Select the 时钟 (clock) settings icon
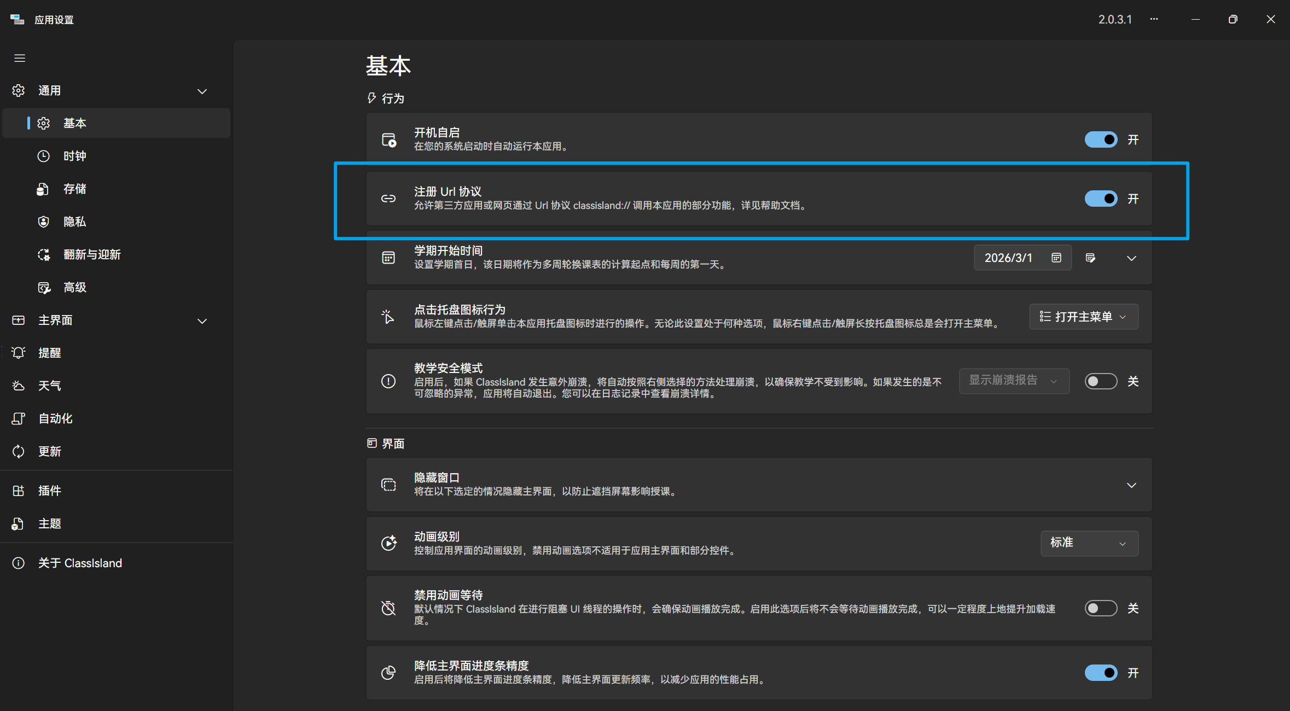The height and width of the screenshot is (711, 1290). click(44, 156)
